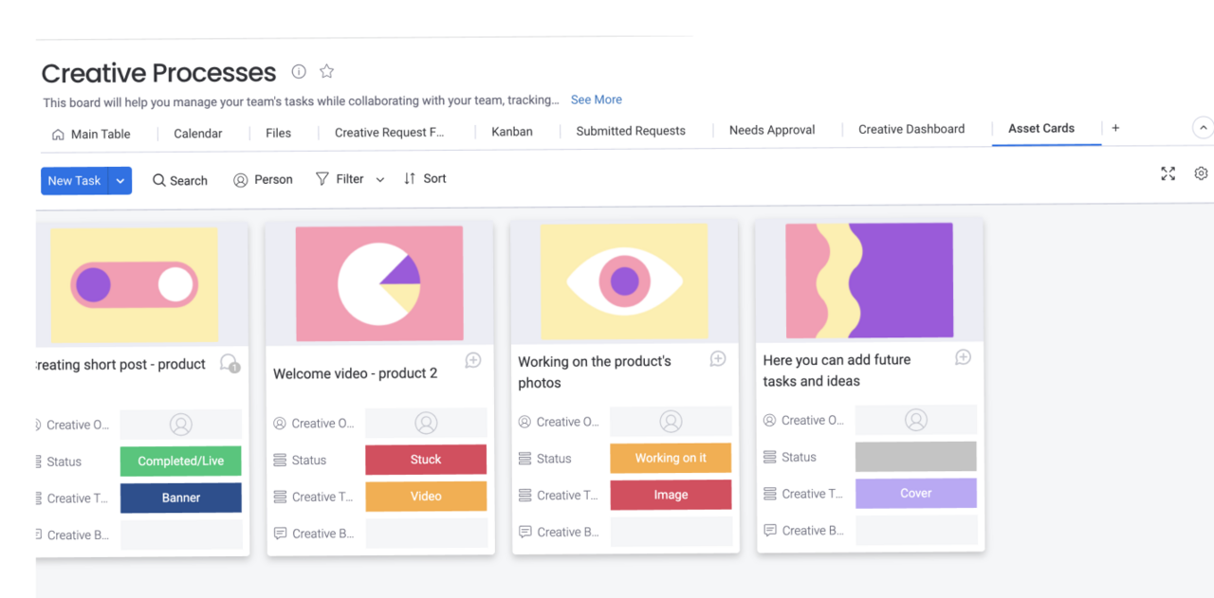Viewport: 1214px width, 598px height.
Task: Open fullscreen view with the expand icon
Action: coord(1168,173)
